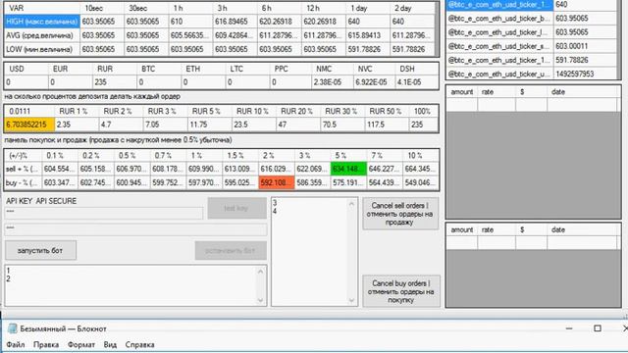Select the HIGH (макс величина) row header

42,22
